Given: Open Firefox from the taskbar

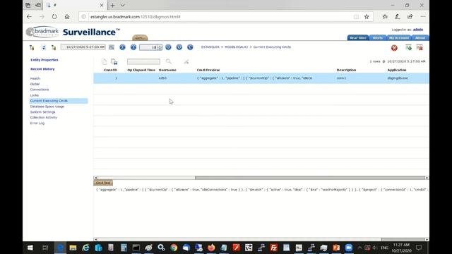Looking at the screenshot, I should [211, 248].
